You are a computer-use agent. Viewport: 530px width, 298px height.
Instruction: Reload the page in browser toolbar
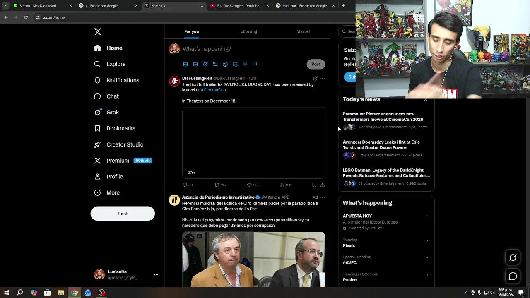click(x=26, y=17)
